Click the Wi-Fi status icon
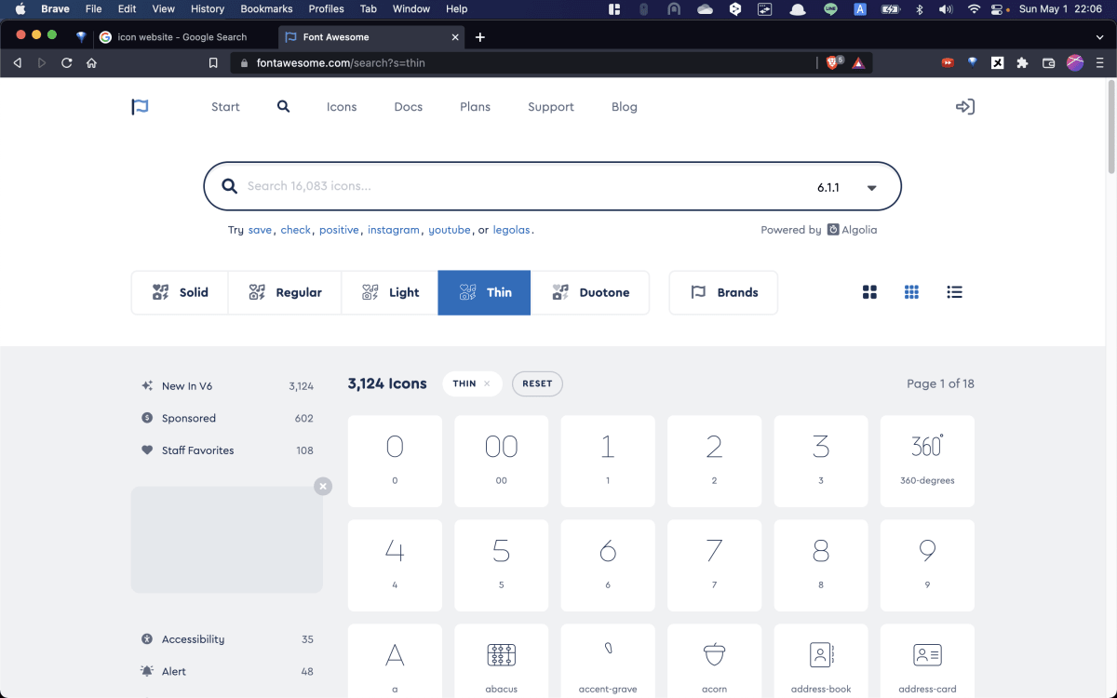Screen dimensions: 1117x698 tap(974, 8)
